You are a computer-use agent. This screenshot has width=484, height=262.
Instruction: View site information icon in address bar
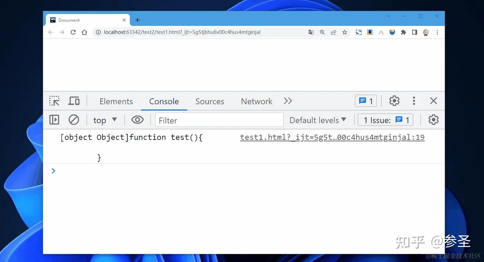98,32
